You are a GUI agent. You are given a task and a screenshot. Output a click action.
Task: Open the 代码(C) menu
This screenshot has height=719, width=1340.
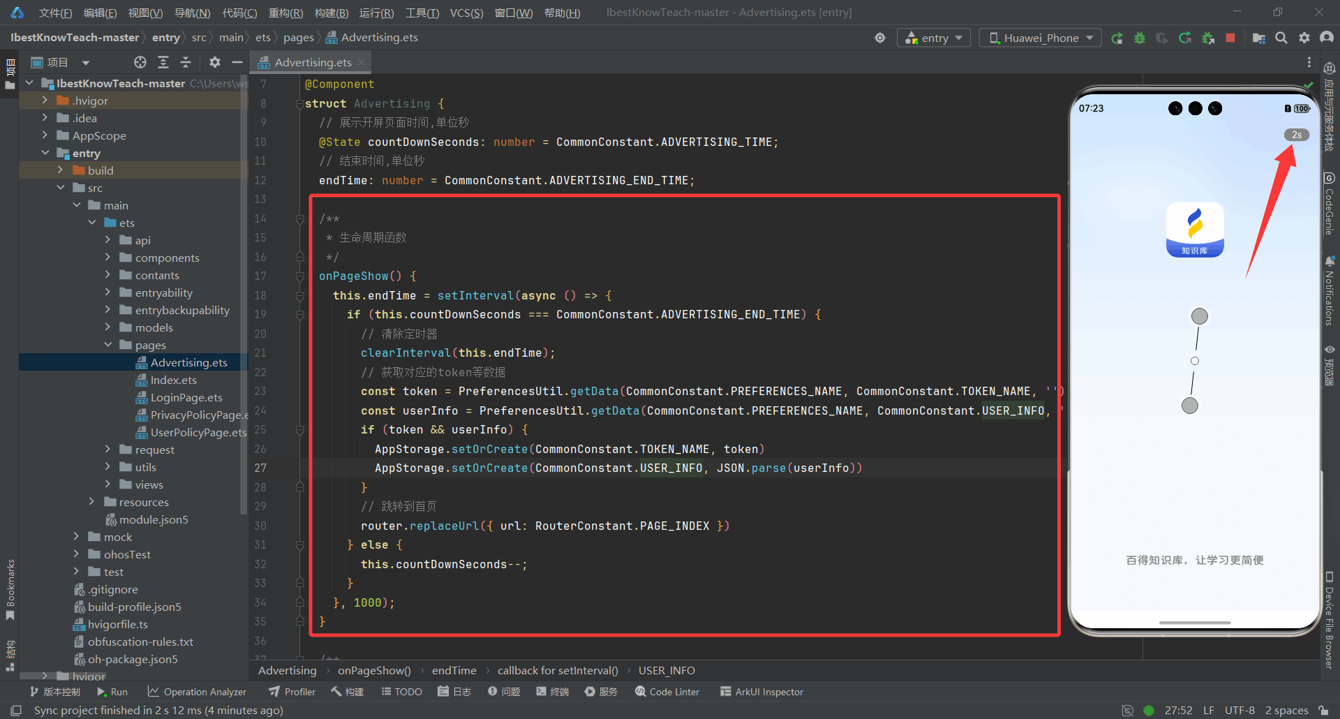(239, 13)
